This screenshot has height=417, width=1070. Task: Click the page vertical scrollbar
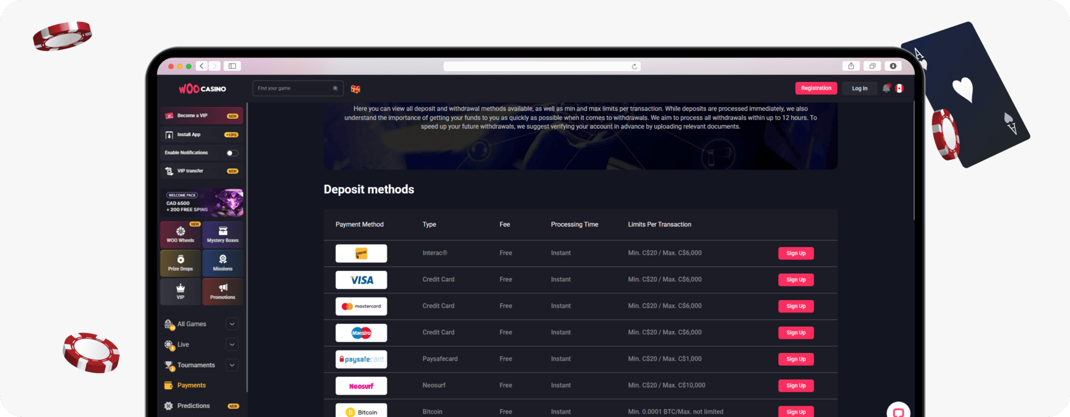click(914, 160)
